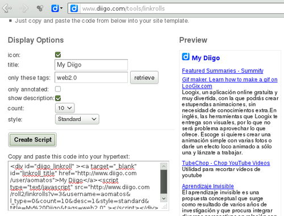The width and height of the screenshot is (284, 216).
Task: Open TubeChop - Chop YouTube Videos link
Action: pyautogui.click(x=226, y=163)
